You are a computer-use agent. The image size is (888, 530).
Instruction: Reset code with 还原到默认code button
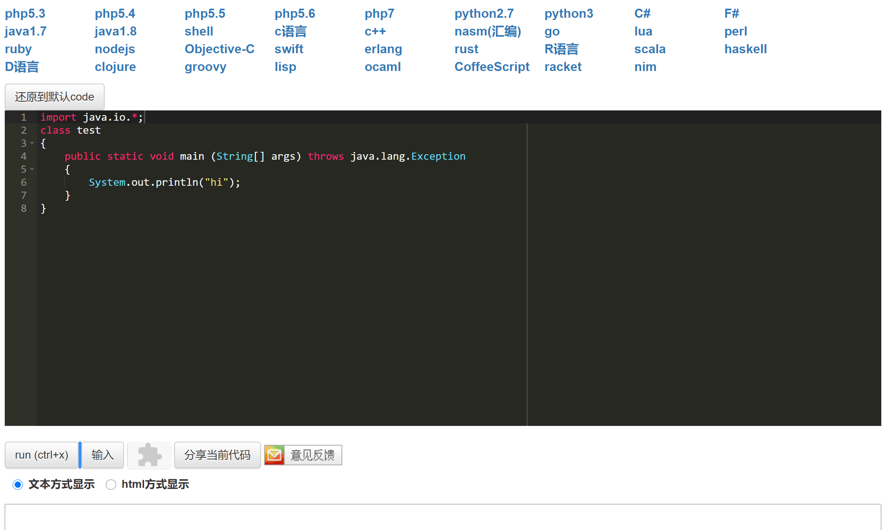pyautogui.click(x=54, y=97)
